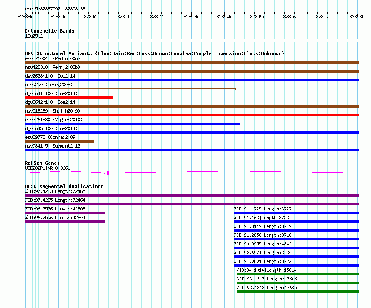Select dgv2645n100 (Coe2014) variant label
Image resolution: width=371 pixels, height=308 pixels.
[x=51, y=128]
